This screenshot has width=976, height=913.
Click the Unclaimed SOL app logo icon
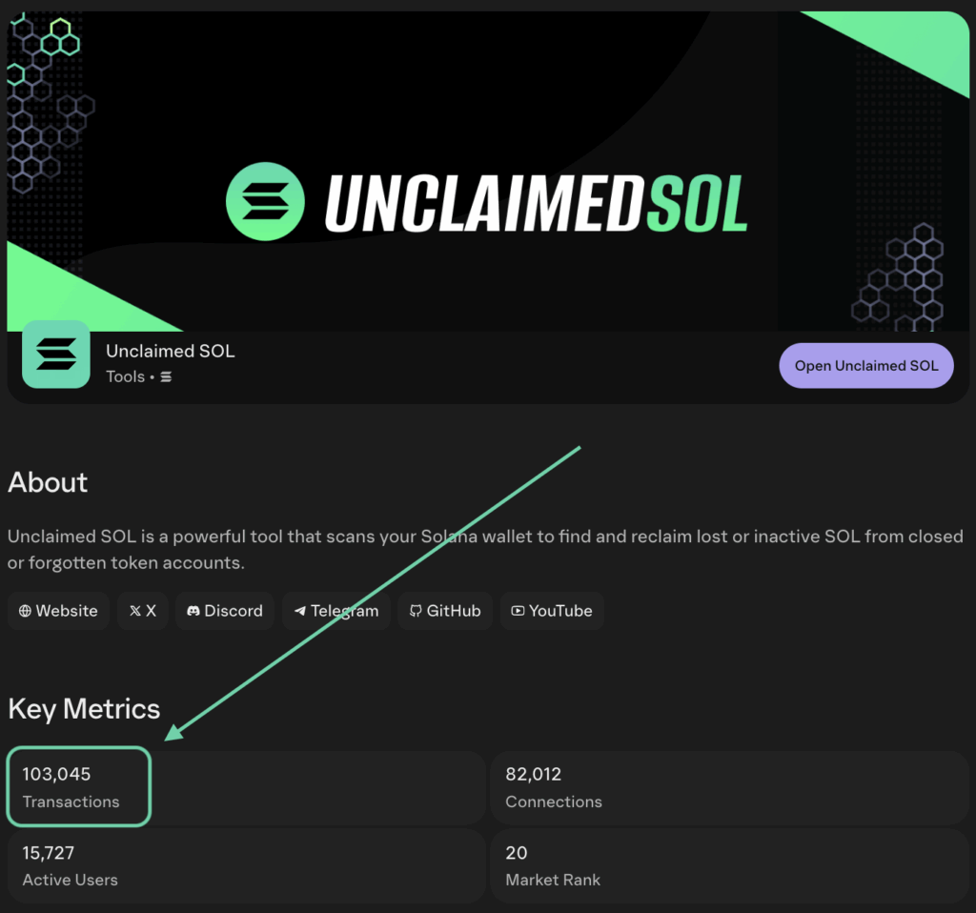[x=55, y=355]
